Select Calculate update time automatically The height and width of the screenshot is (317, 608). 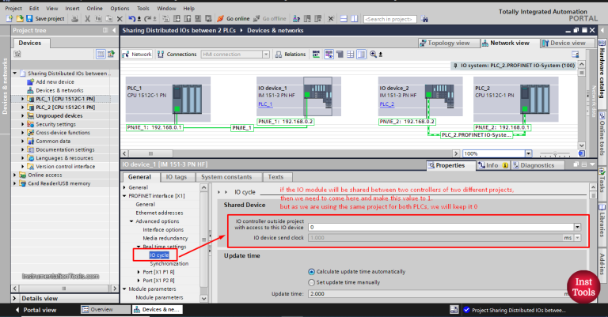tap(312, 271)
